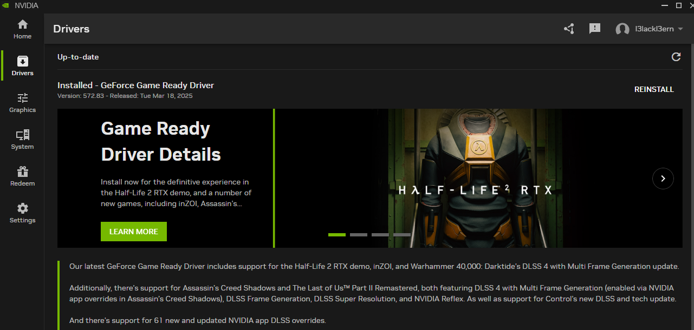The width and height of the screenshot is (694, 330).
Task: Select the Drivers sidebar item
Action: [x=22, y=66]
